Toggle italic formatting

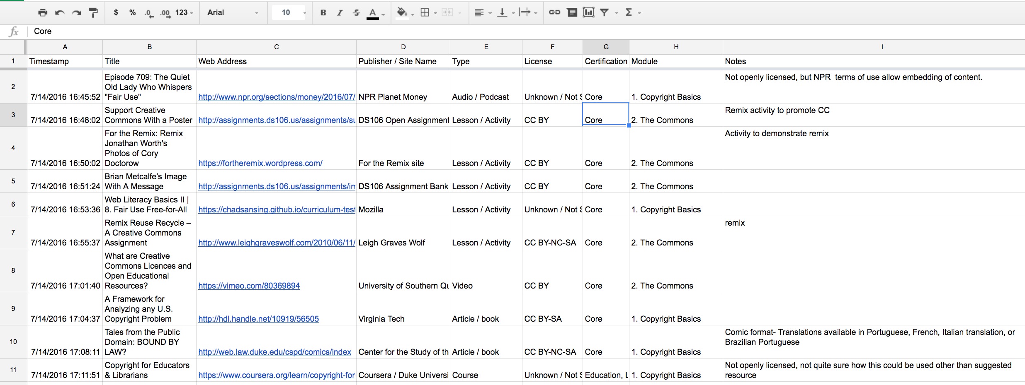[340, 13]
